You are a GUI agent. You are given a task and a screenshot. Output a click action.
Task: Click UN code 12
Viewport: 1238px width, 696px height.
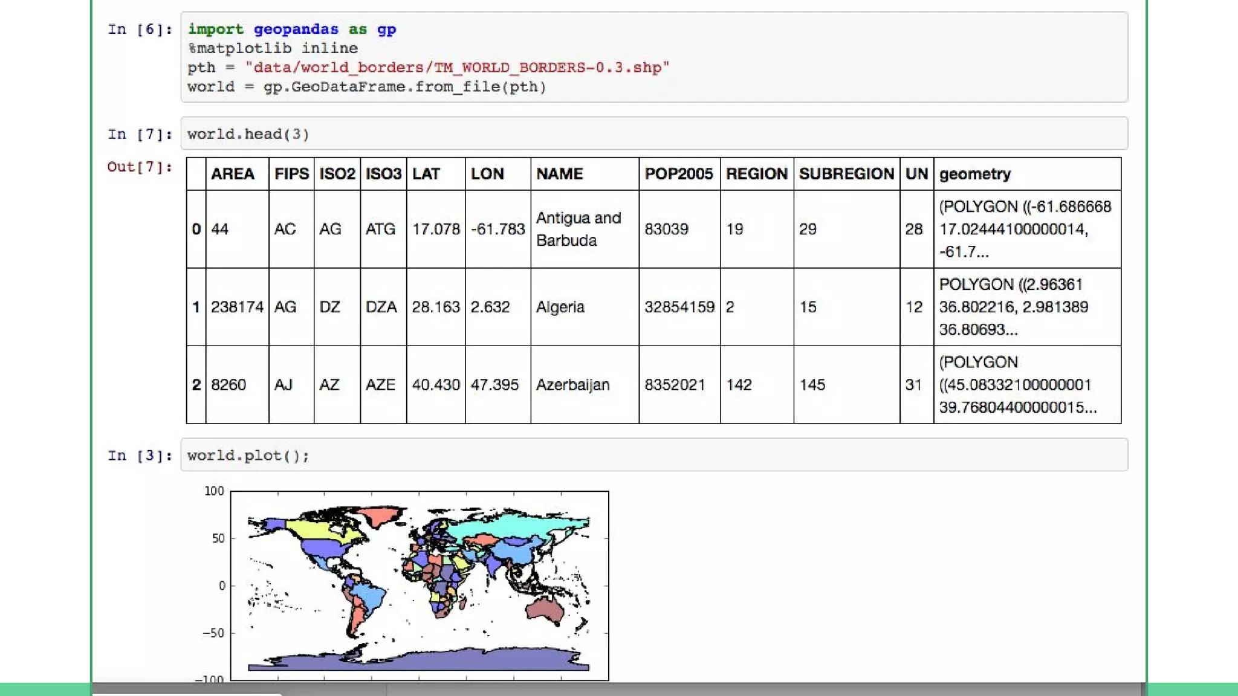coord(916,307)
